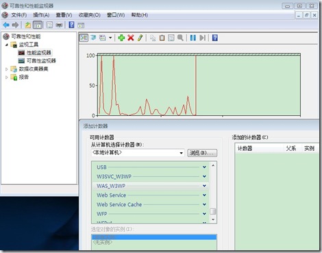Expand WAS_W3WP counter category
The height and width of the screenshot is (253, 322).
pyautogui.click(x=204, y=186)
